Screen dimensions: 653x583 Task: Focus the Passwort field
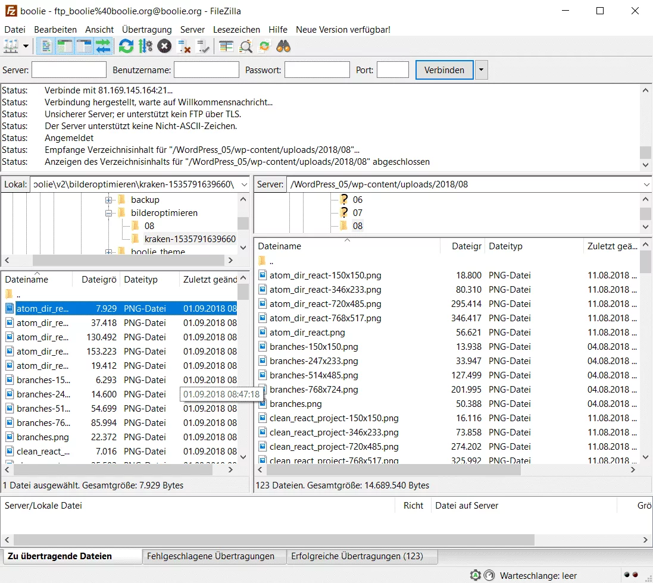click(317, 70)
